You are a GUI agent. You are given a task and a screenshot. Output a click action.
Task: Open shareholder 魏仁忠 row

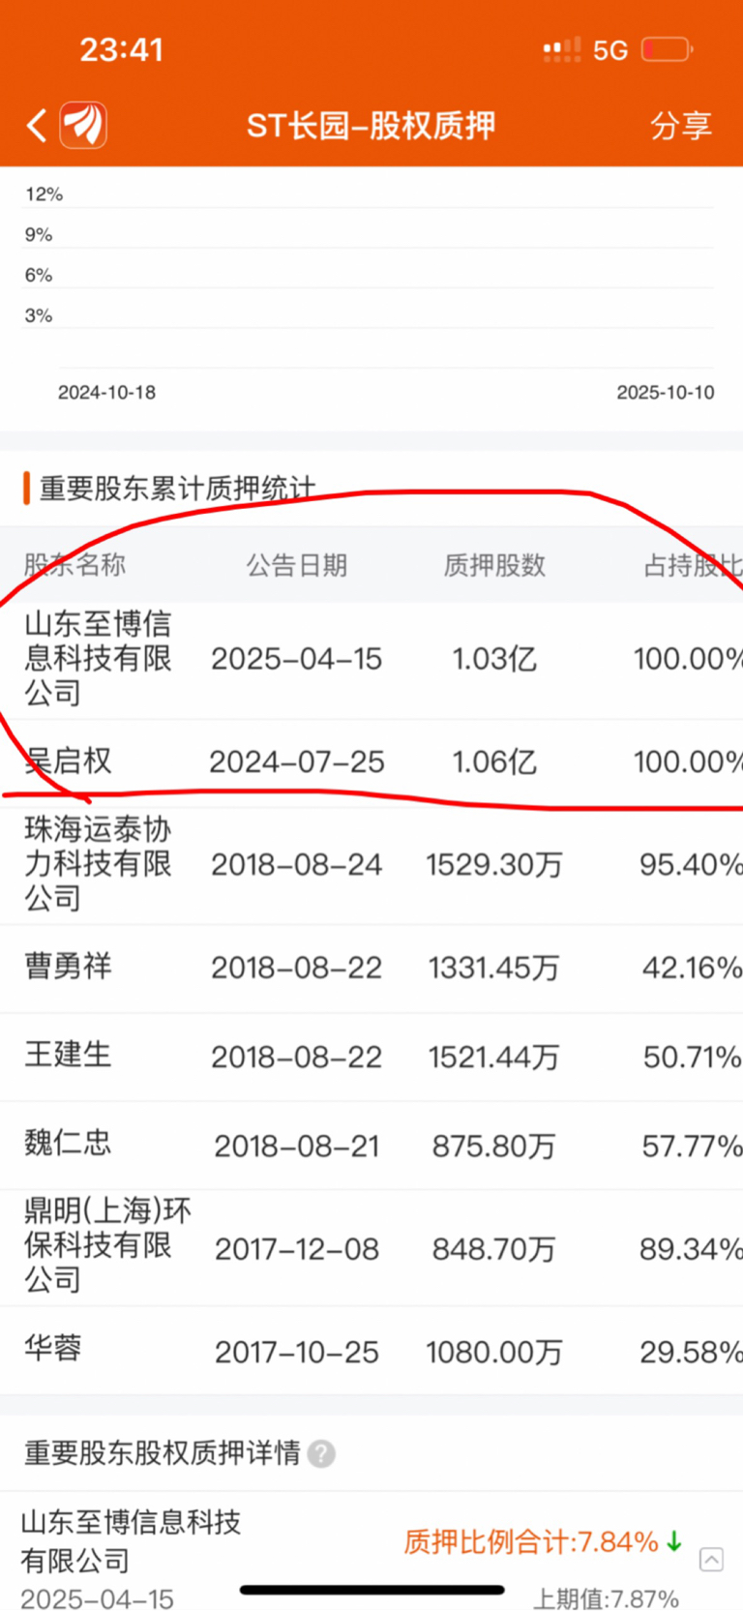tap(371, 1146)
